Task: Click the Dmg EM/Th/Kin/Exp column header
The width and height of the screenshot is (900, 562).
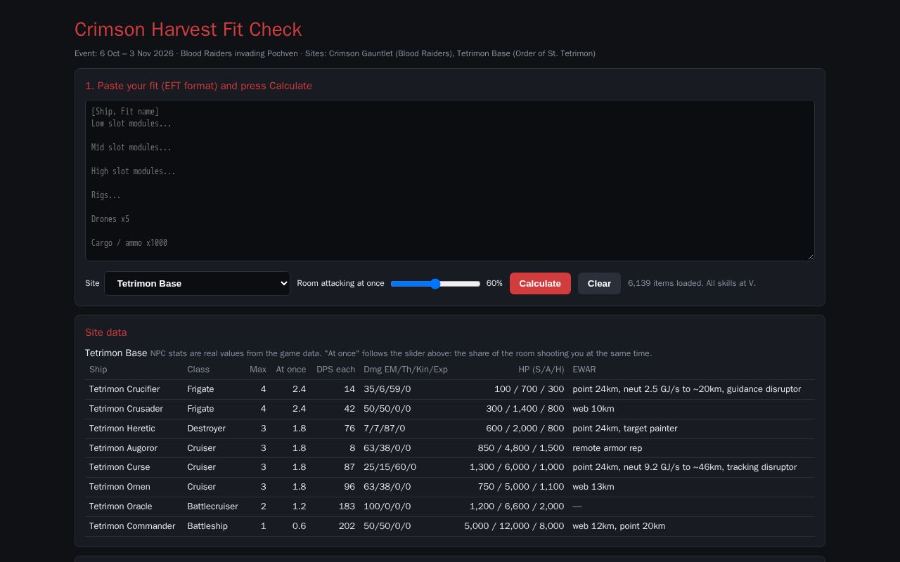Action: coord(406,370)
